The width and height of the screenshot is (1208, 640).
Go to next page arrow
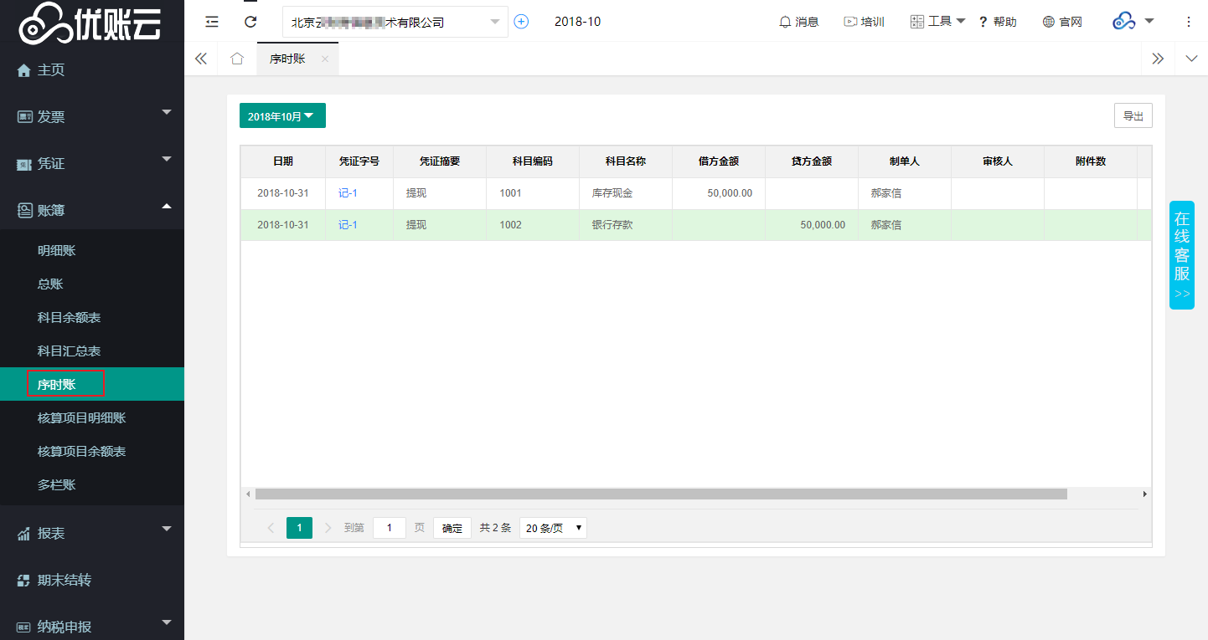pyautogui.click(x=328, y=528)
